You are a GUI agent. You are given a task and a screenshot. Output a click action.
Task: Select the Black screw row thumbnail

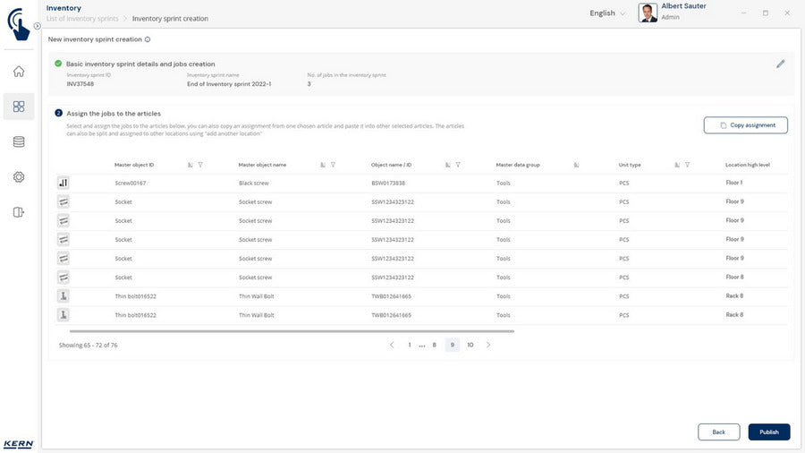click(64, 183)
